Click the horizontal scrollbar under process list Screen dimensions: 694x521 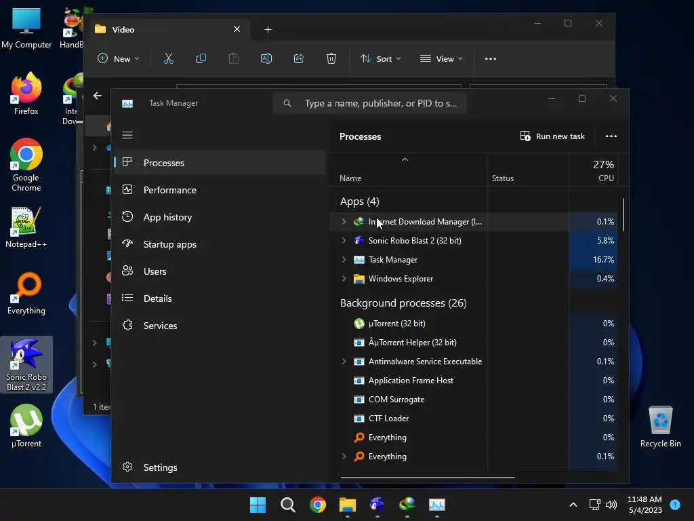click(428, 478)
